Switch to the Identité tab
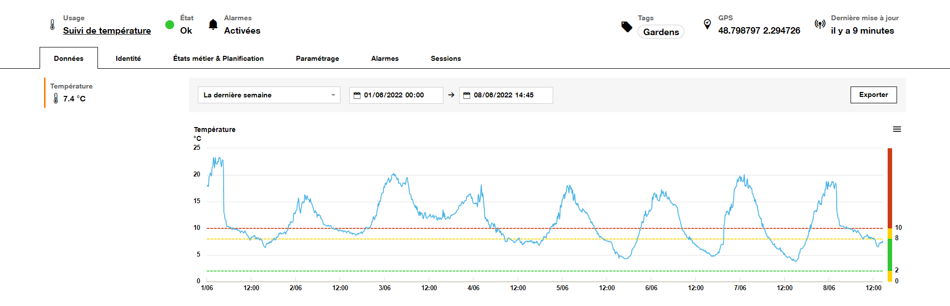This screenshot has height=306, width=950. (x=128, y=58)
